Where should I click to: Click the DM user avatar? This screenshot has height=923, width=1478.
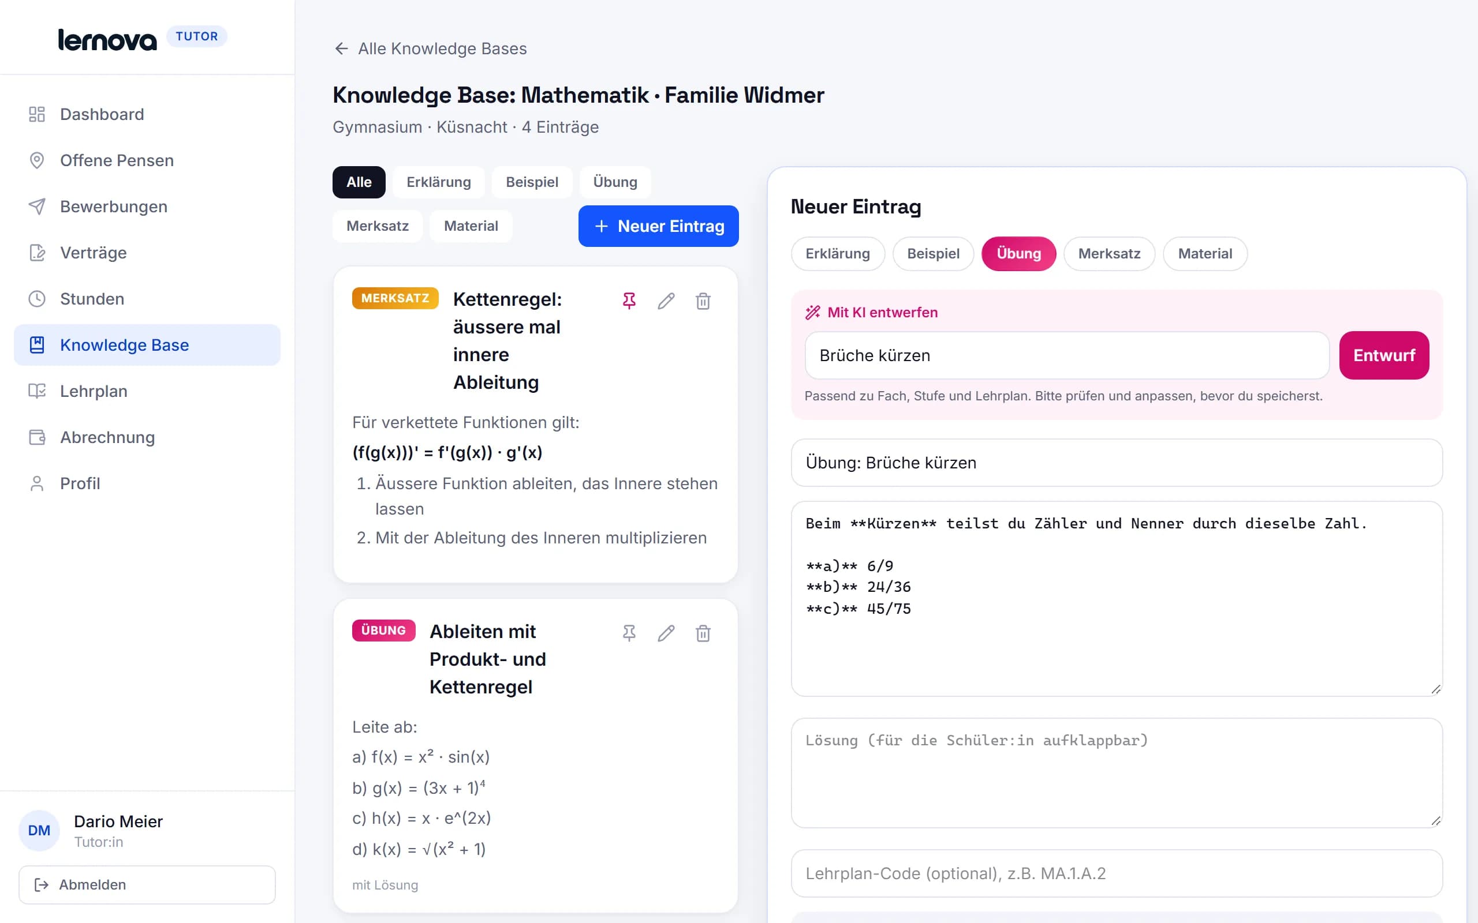(39, 830)
